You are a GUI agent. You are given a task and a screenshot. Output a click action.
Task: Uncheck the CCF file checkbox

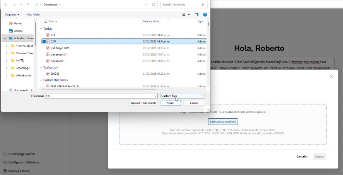(x=44, y=41)
